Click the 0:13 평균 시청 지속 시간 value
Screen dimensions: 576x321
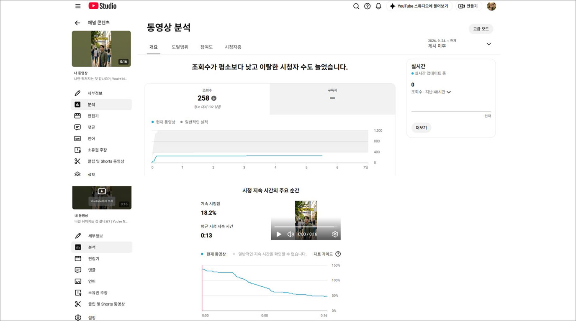coord(206,235)
